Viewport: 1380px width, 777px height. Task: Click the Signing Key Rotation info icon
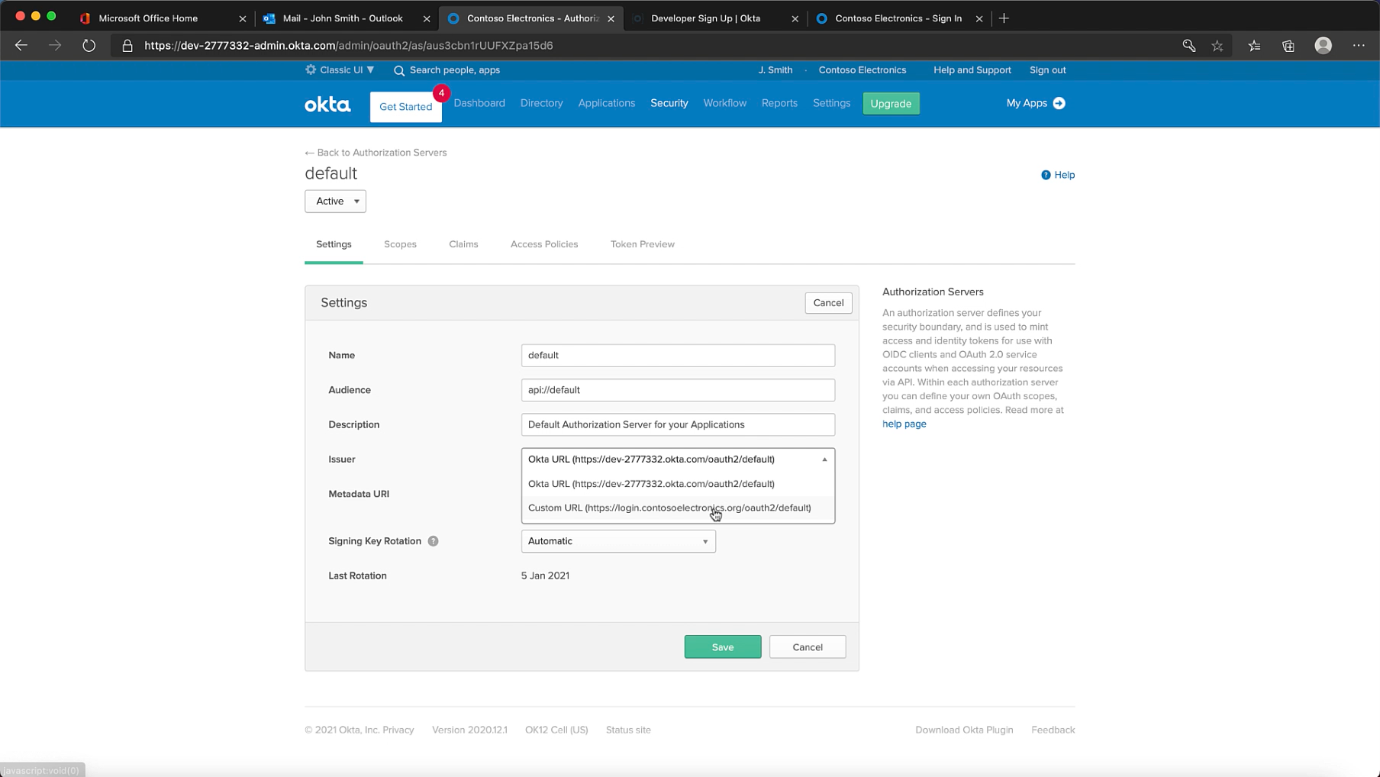click(433, 541)
